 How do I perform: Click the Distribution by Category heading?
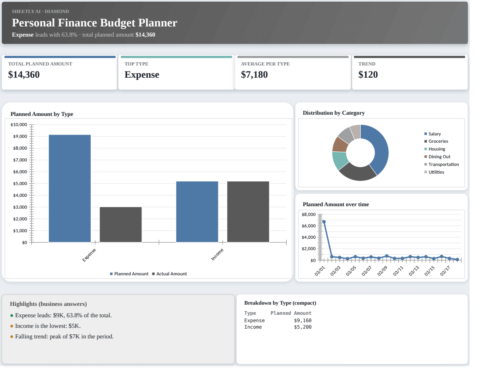coord(334,113)
